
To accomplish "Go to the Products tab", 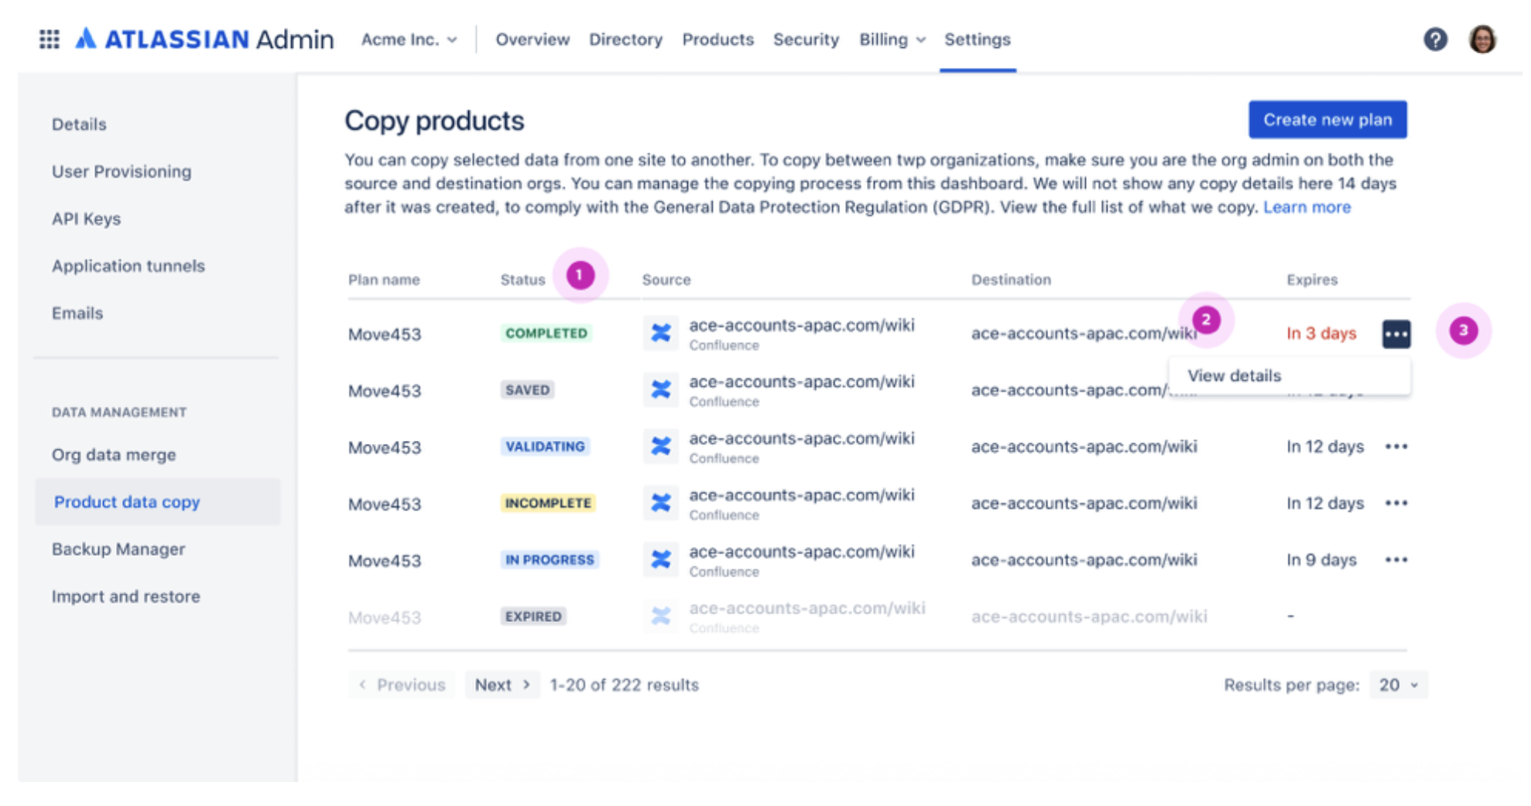I will pyautogui.click(x=718, y=39).
